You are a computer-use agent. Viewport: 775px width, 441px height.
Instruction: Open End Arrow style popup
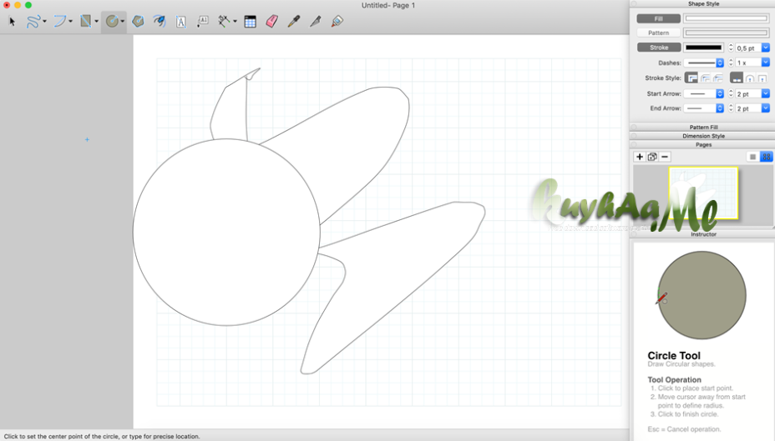tap(705, 108)
